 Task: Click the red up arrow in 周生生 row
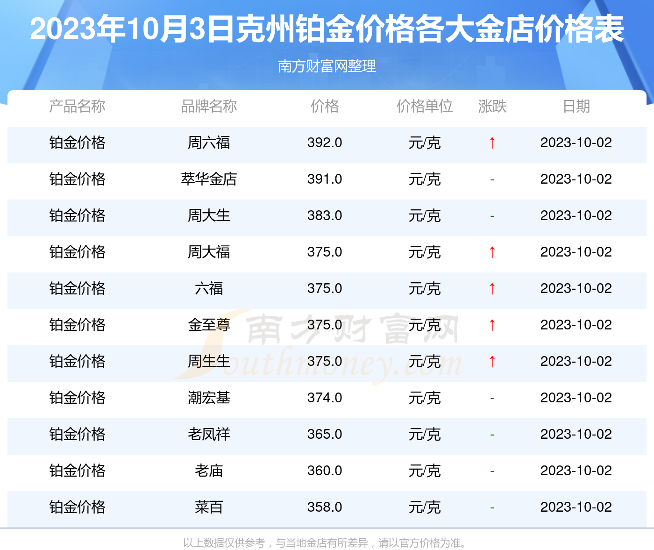pyautogui.click(x=492, y=362)
